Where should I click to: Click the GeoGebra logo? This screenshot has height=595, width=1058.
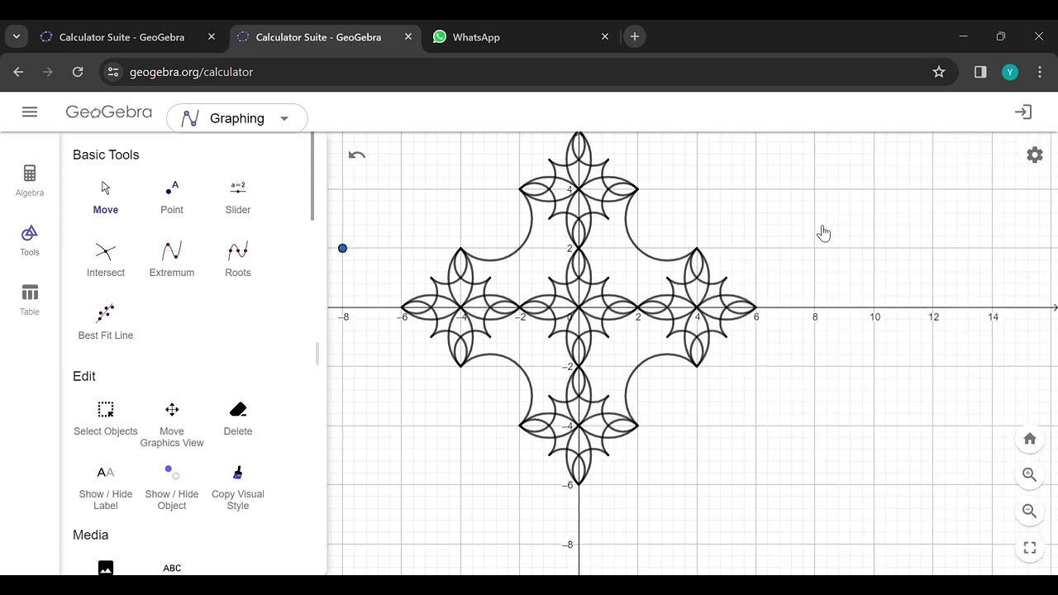click(109, 112)
